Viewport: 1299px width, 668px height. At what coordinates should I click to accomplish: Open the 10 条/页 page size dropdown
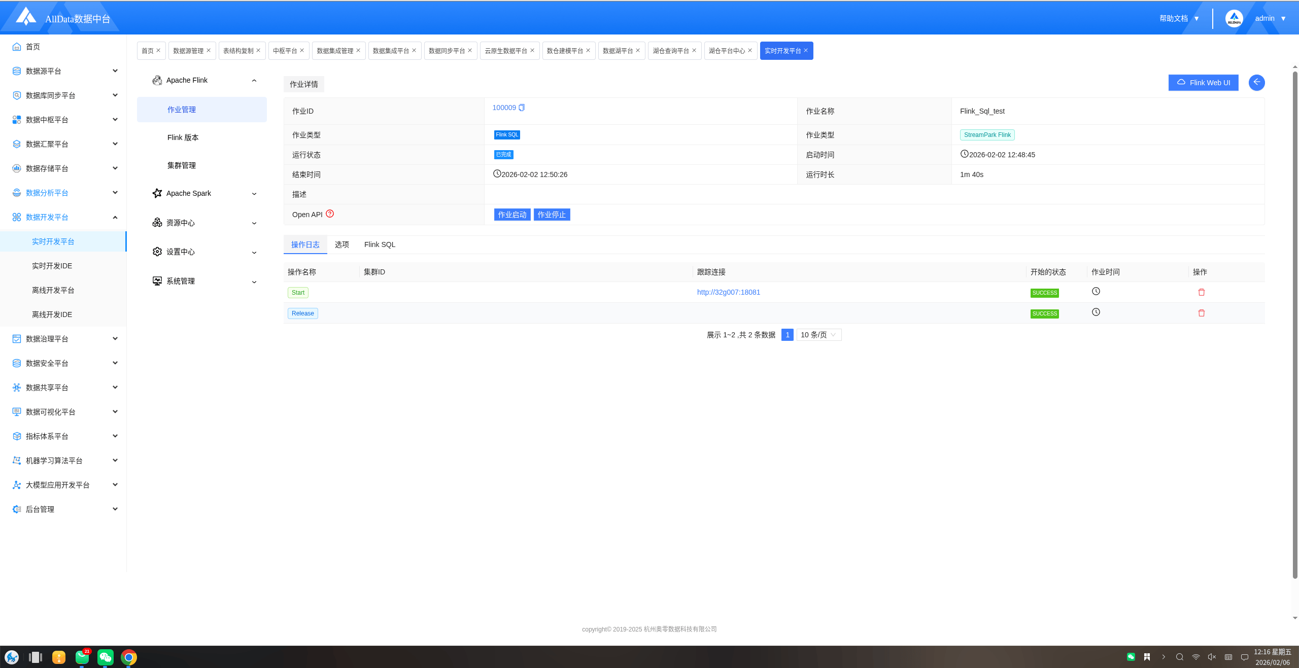[x=818, y=335]
